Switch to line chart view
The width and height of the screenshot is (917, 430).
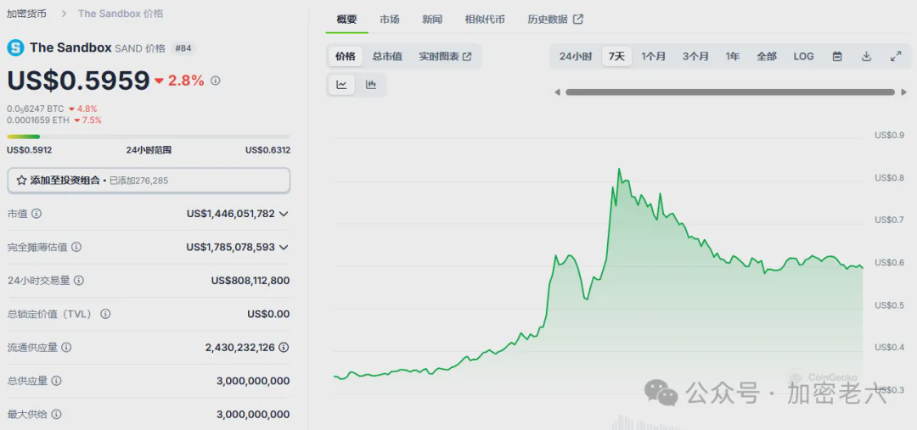tap(341, 85)
